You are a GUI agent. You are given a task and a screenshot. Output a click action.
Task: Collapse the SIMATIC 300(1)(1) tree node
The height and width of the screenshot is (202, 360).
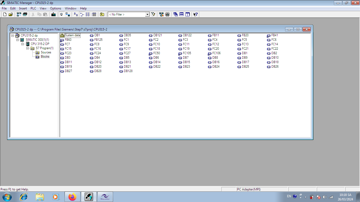pos(17,40)
